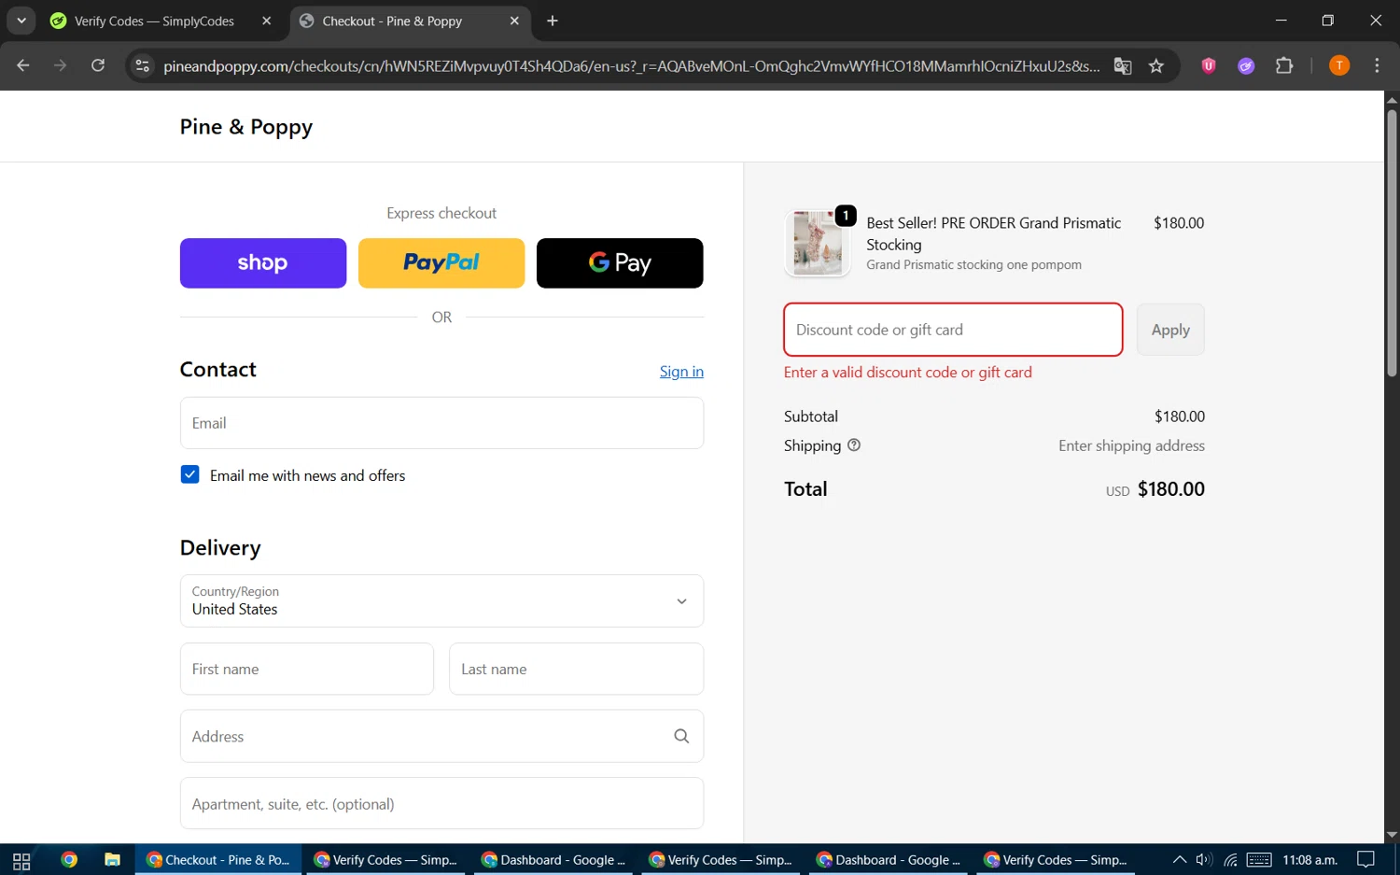Switch to Verify Codes — SimplyCodes tab
1400x875 pixels.
[x=154, y=21]
